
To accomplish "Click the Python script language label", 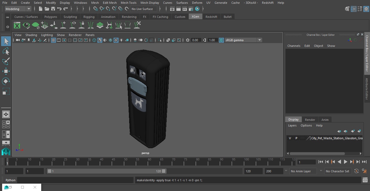I will [11, 180].
